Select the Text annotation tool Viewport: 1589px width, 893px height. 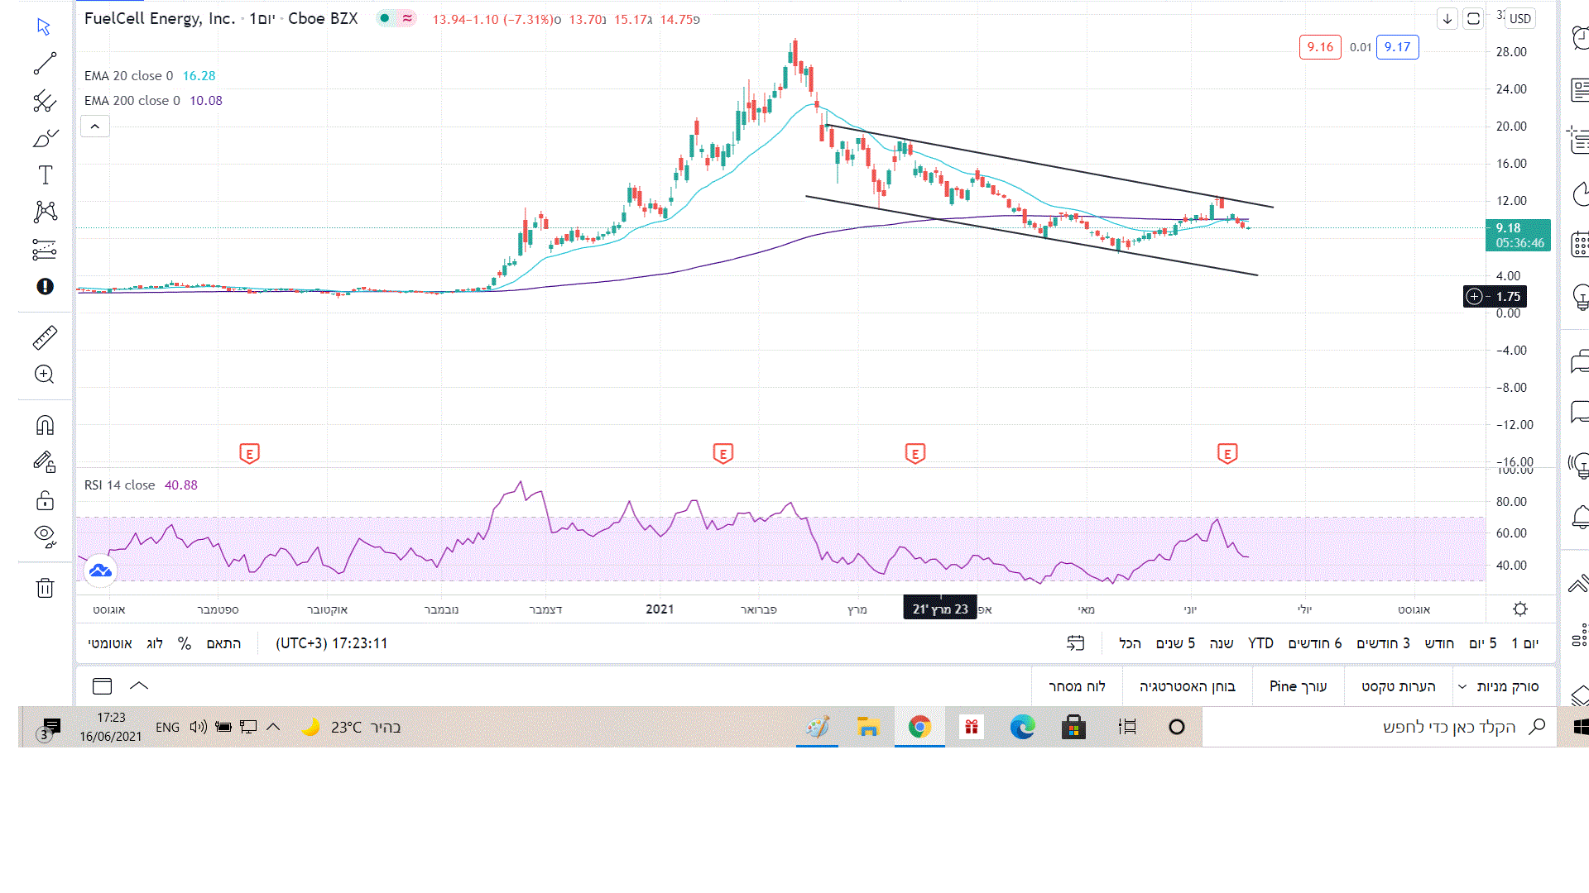click(x=45, y=175)
